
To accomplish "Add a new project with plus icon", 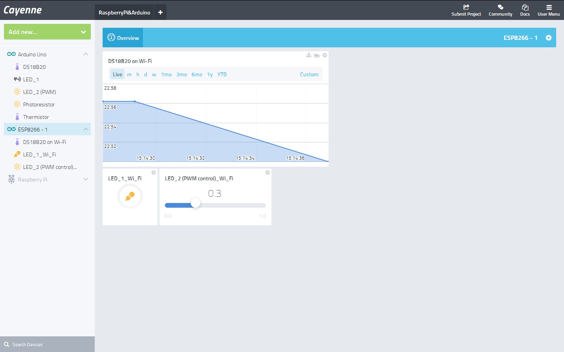I will pyautogui.click(x=160, y=13).
